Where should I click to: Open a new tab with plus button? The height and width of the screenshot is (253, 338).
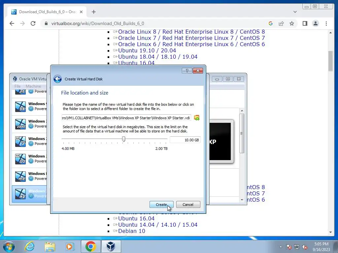tap(93, 12)
